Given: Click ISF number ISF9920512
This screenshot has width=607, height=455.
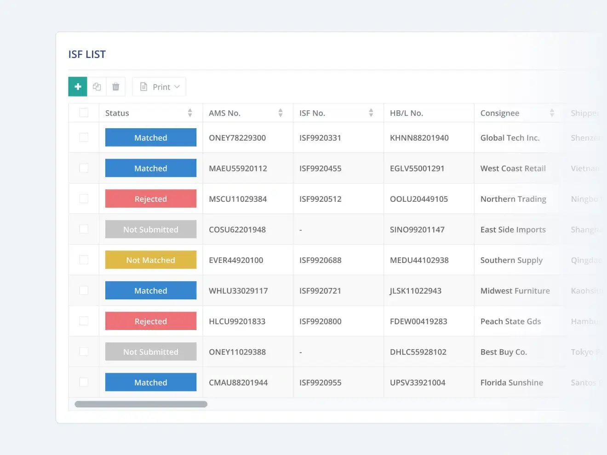Looking at the screenshot, I should point(321,199).
